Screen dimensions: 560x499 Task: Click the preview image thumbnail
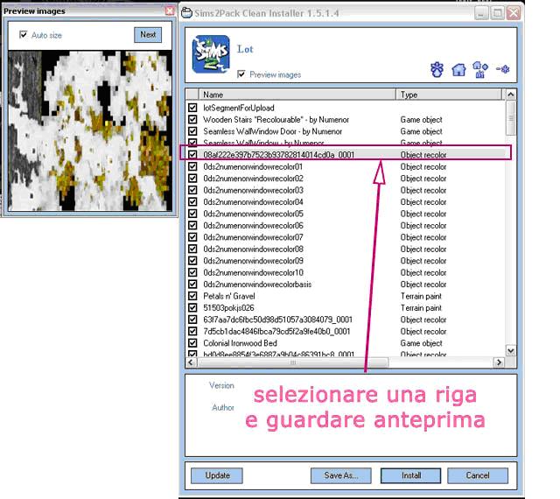click(x=90, y=130)
